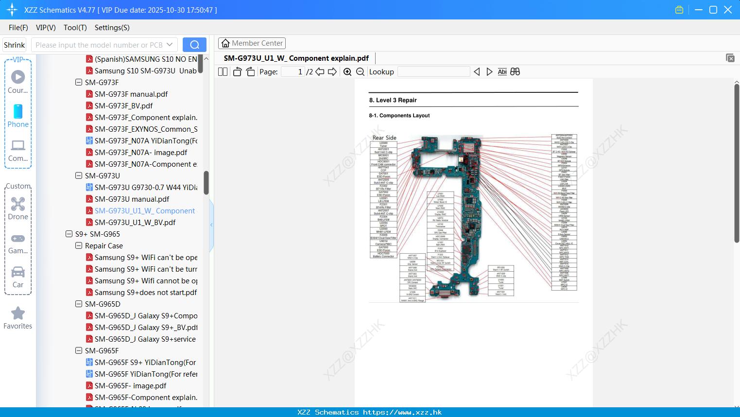Screen dimensions: 740x417
Task: Collapse the SM-G965D folder
Action: point(79,304)
